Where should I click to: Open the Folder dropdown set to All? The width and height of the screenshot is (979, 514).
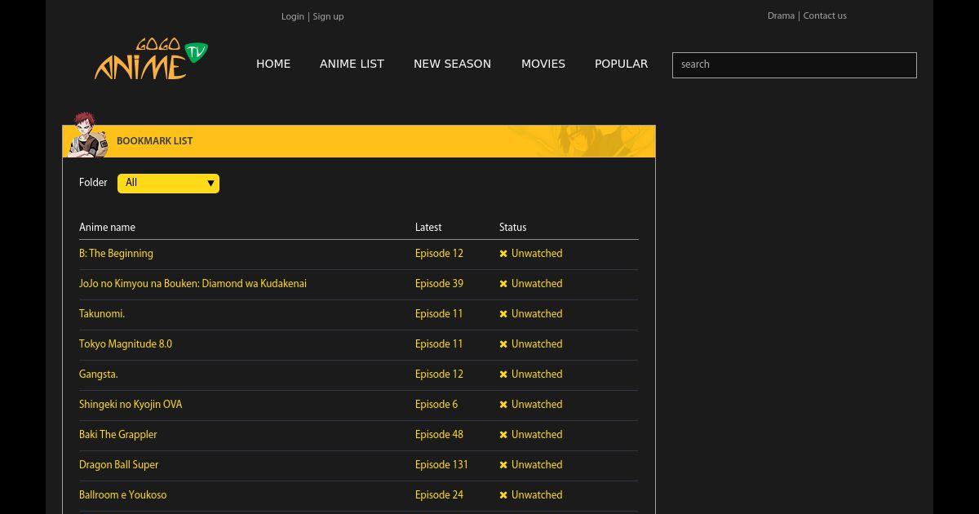pyautogui.click(x=168, y=183)
